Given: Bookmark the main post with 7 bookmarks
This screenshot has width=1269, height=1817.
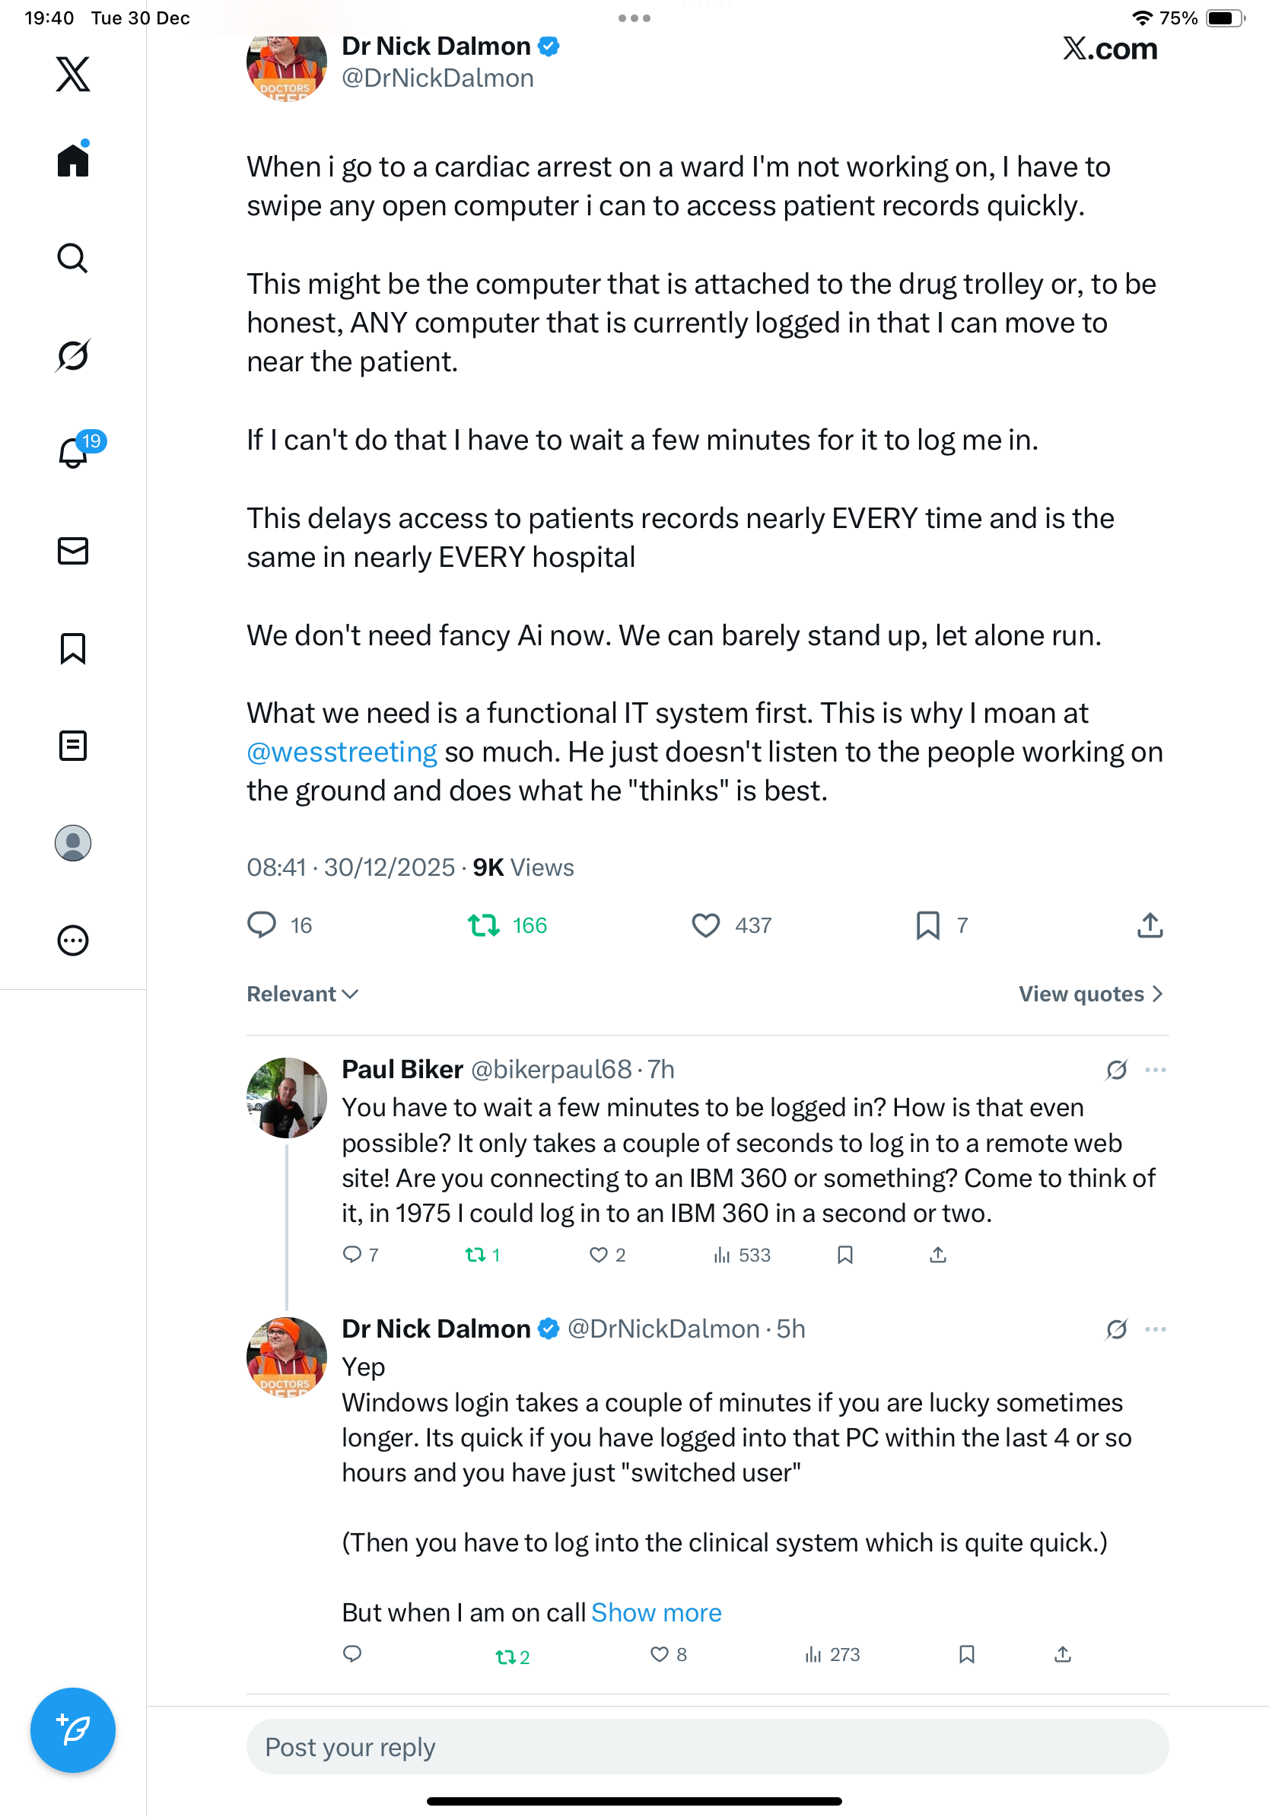Looking at the screenshot, I should (x=928, y=925).
